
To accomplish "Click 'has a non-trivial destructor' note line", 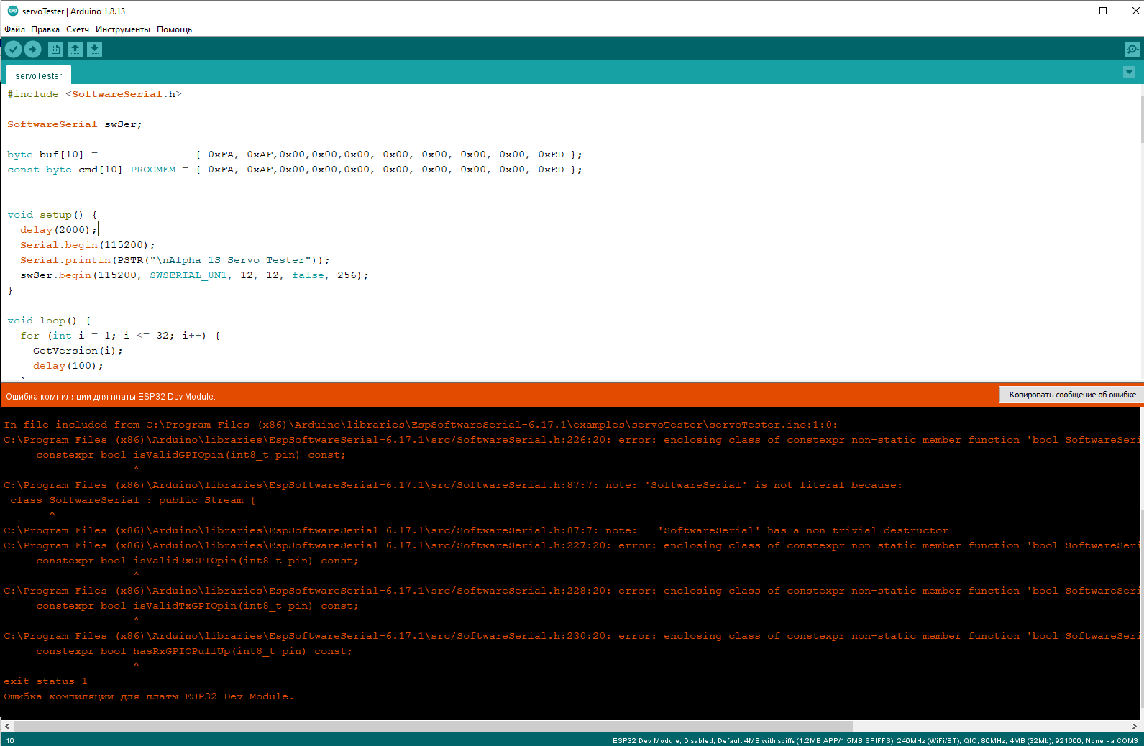I will pos(476,530).
